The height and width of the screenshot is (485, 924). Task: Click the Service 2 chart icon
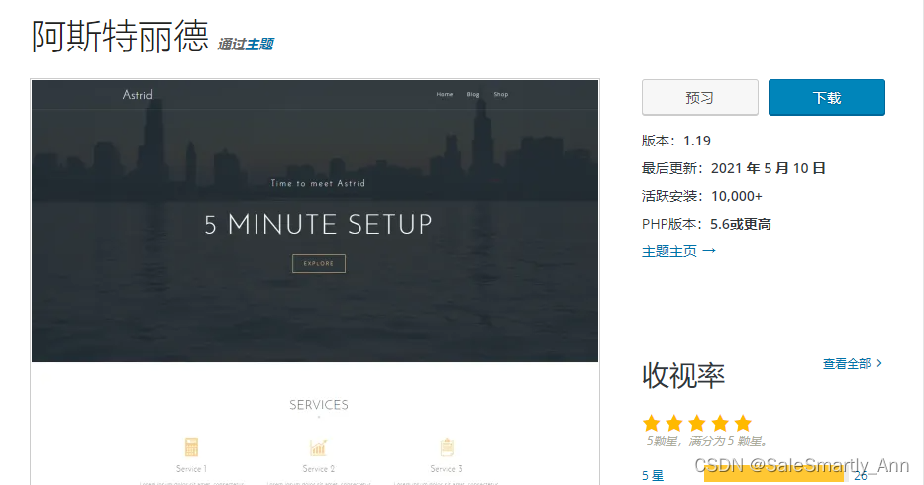pos(318,447)
